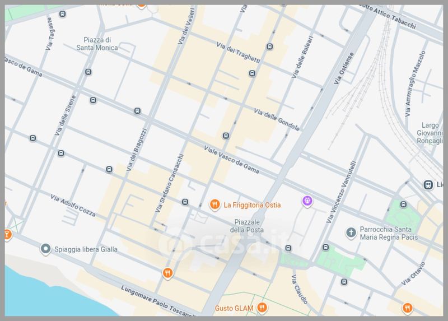Click the Parrocchia Santa Maria Regina Pacis label
Image resolution: width=448 pixels, height=321 pixels.
386,233
